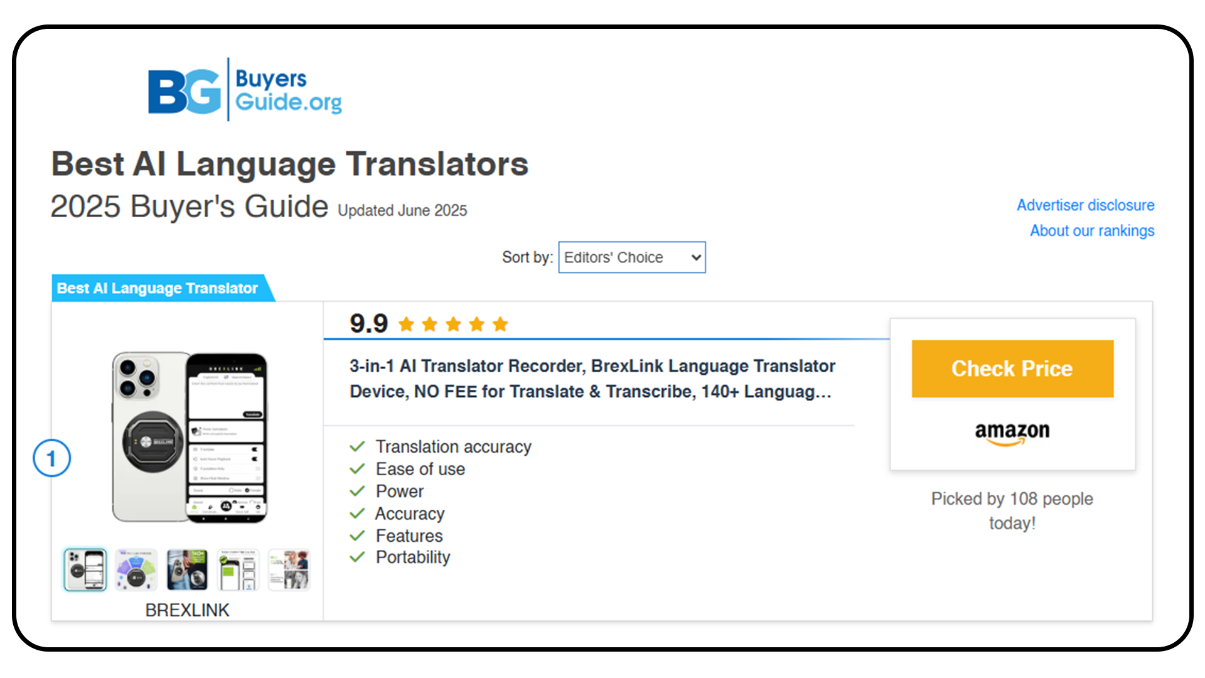1205x678 pixels.
Task: Click the five-star rating icons
Action: coord(453,325)
